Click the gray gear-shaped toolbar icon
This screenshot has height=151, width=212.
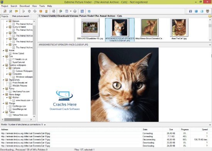click(x=29, y=11)
